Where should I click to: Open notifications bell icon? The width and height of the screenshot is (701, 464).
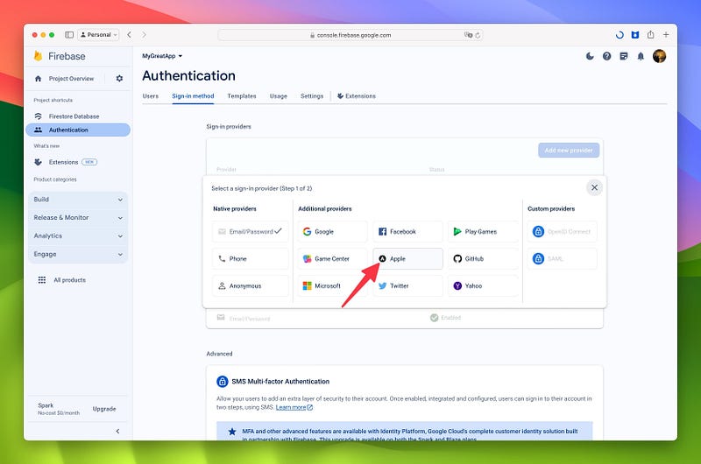(x=641, y=56)
